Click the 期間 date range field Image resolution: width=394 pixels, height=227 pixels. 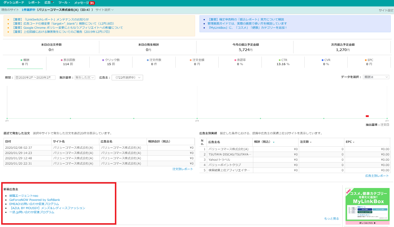(35, 78)
